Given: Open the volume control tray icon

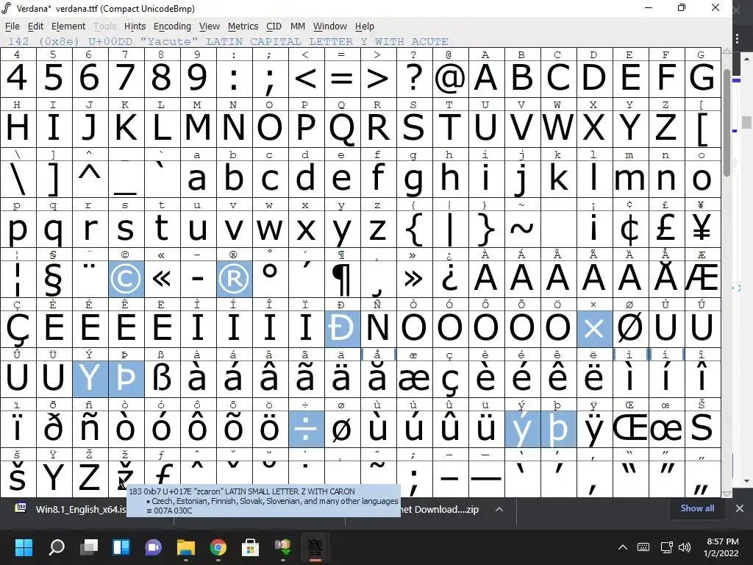Looking at the screenshot, I should point(685,547).
